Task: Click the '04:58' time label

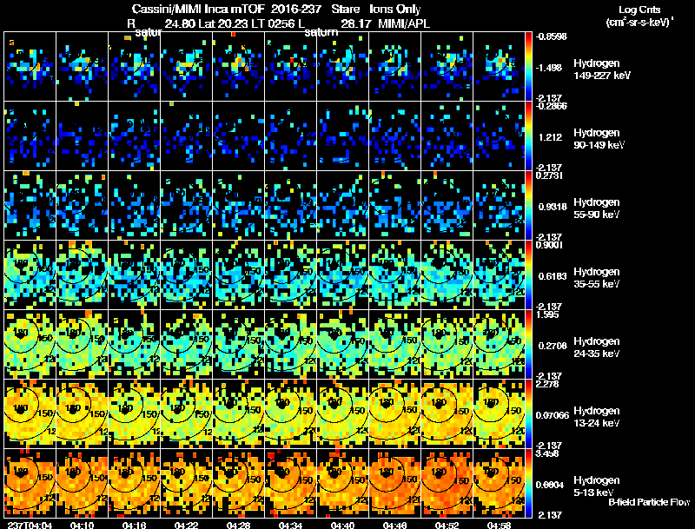Action: click(499, 525)
